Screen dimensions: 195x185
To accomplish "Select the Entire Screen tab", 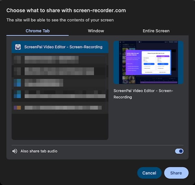I will tap(156, 31).
